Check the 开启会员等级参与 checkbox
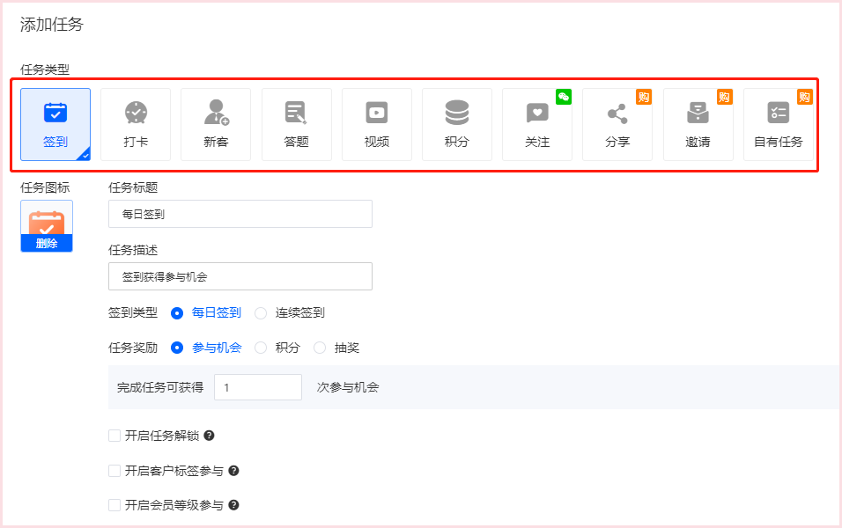 114,505
